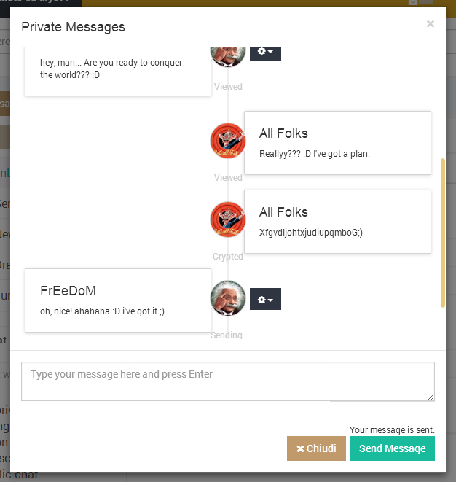Screen dimensions: 456x482
Task: Click the 'Reallyy??? :D I've got a plan:' message
Action: pyautogui.click(x=315, y=154)
